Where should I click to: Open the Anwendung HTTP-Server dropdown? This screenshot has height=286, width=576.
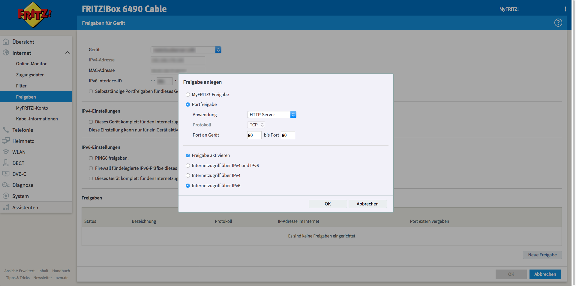coord(271,115)
